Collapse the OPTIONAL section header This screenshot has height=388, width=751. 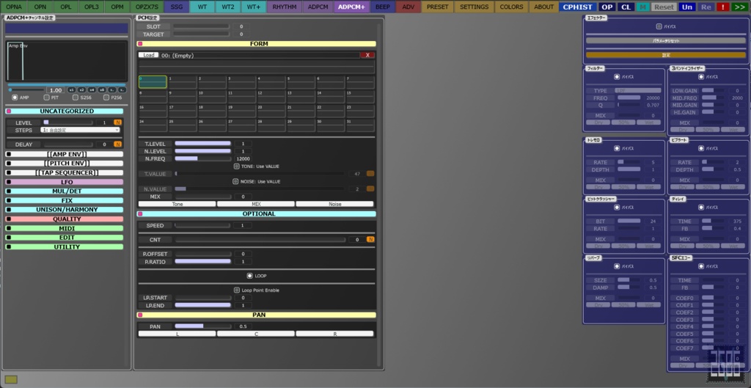[257, 214]
